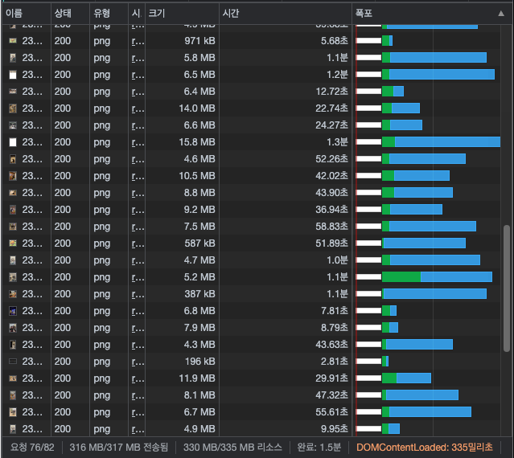Screen dimensions: 514x458
Task: Click the thumbnail of the 6.7 MB request
Action: pyautogui.click(x=13, y=412)
